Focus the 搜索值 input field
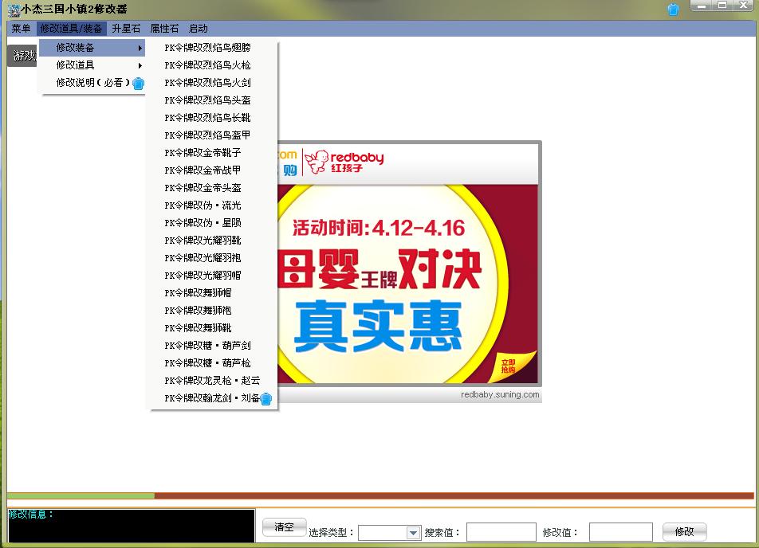The height and width of the screenshot is (548, 759). pos(501,532)
